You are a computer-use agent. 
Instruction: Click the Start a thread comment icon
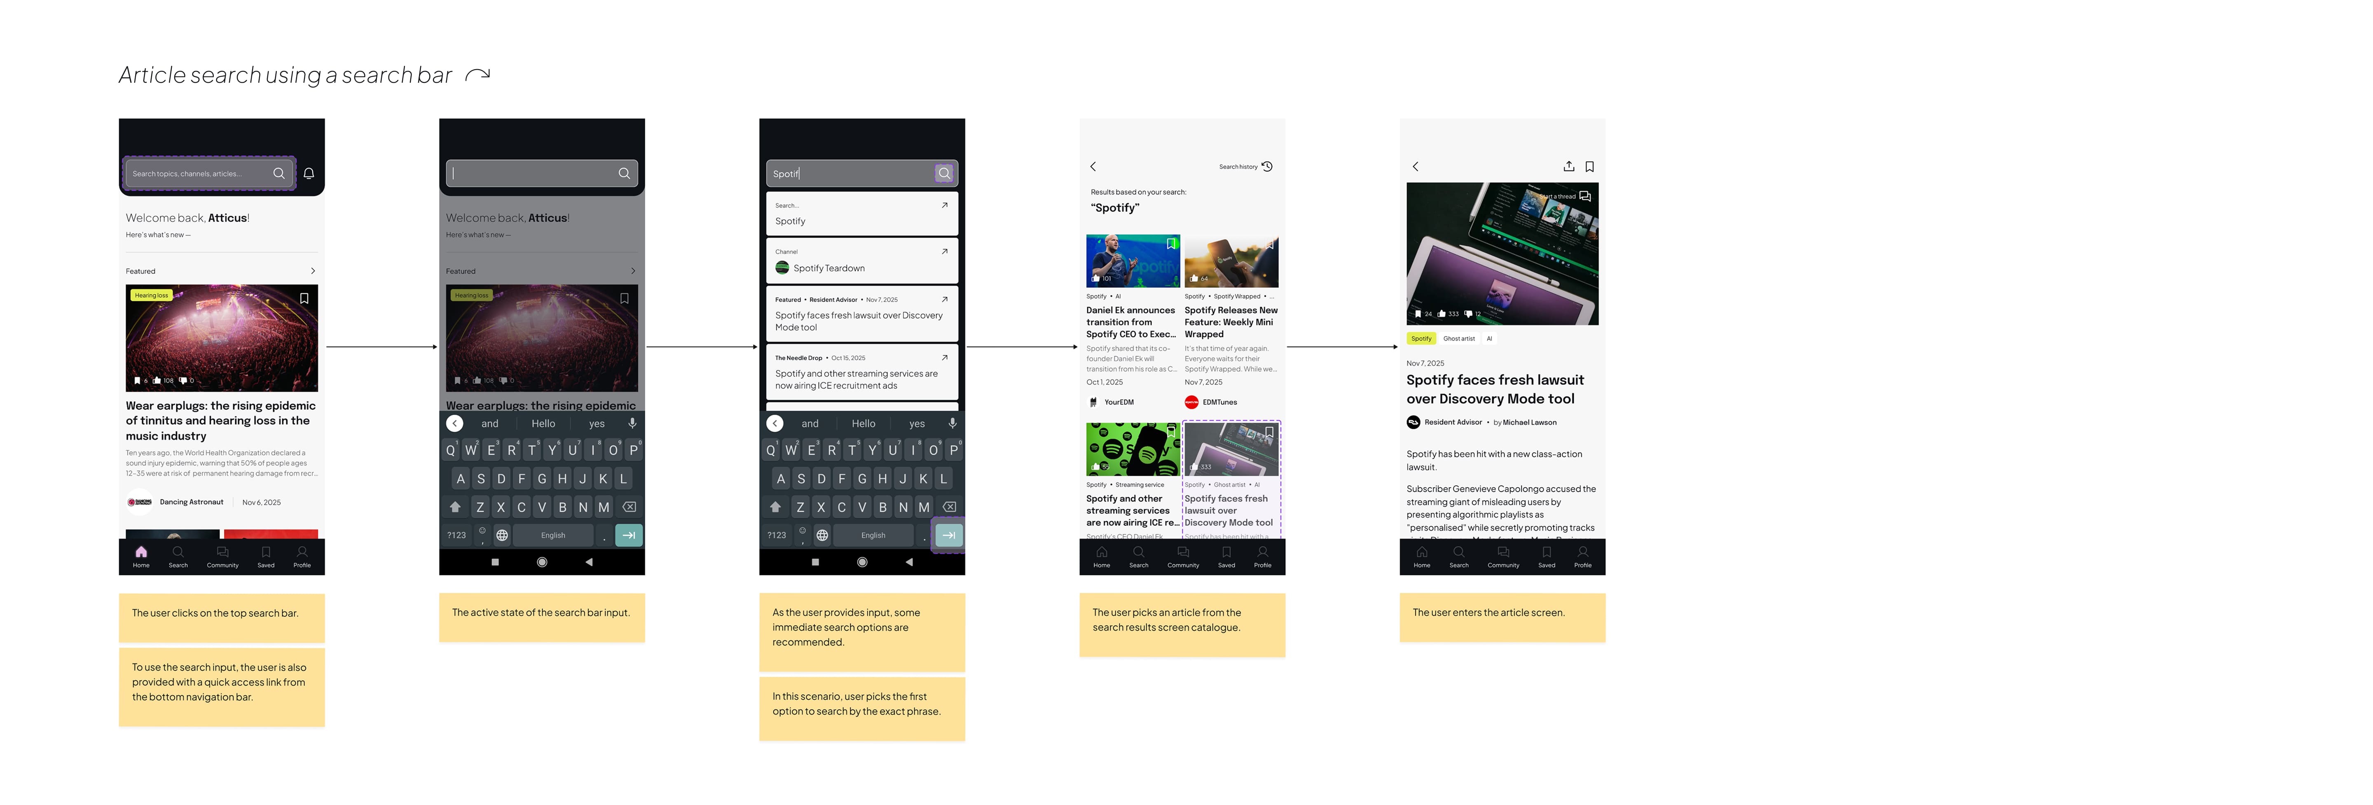pyautogui.click(x=1585, y=196)
